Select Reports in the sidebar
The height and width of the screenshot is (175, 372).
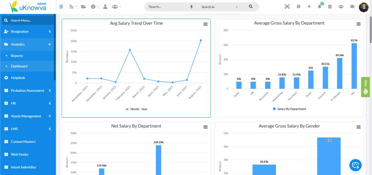[17, 56]
